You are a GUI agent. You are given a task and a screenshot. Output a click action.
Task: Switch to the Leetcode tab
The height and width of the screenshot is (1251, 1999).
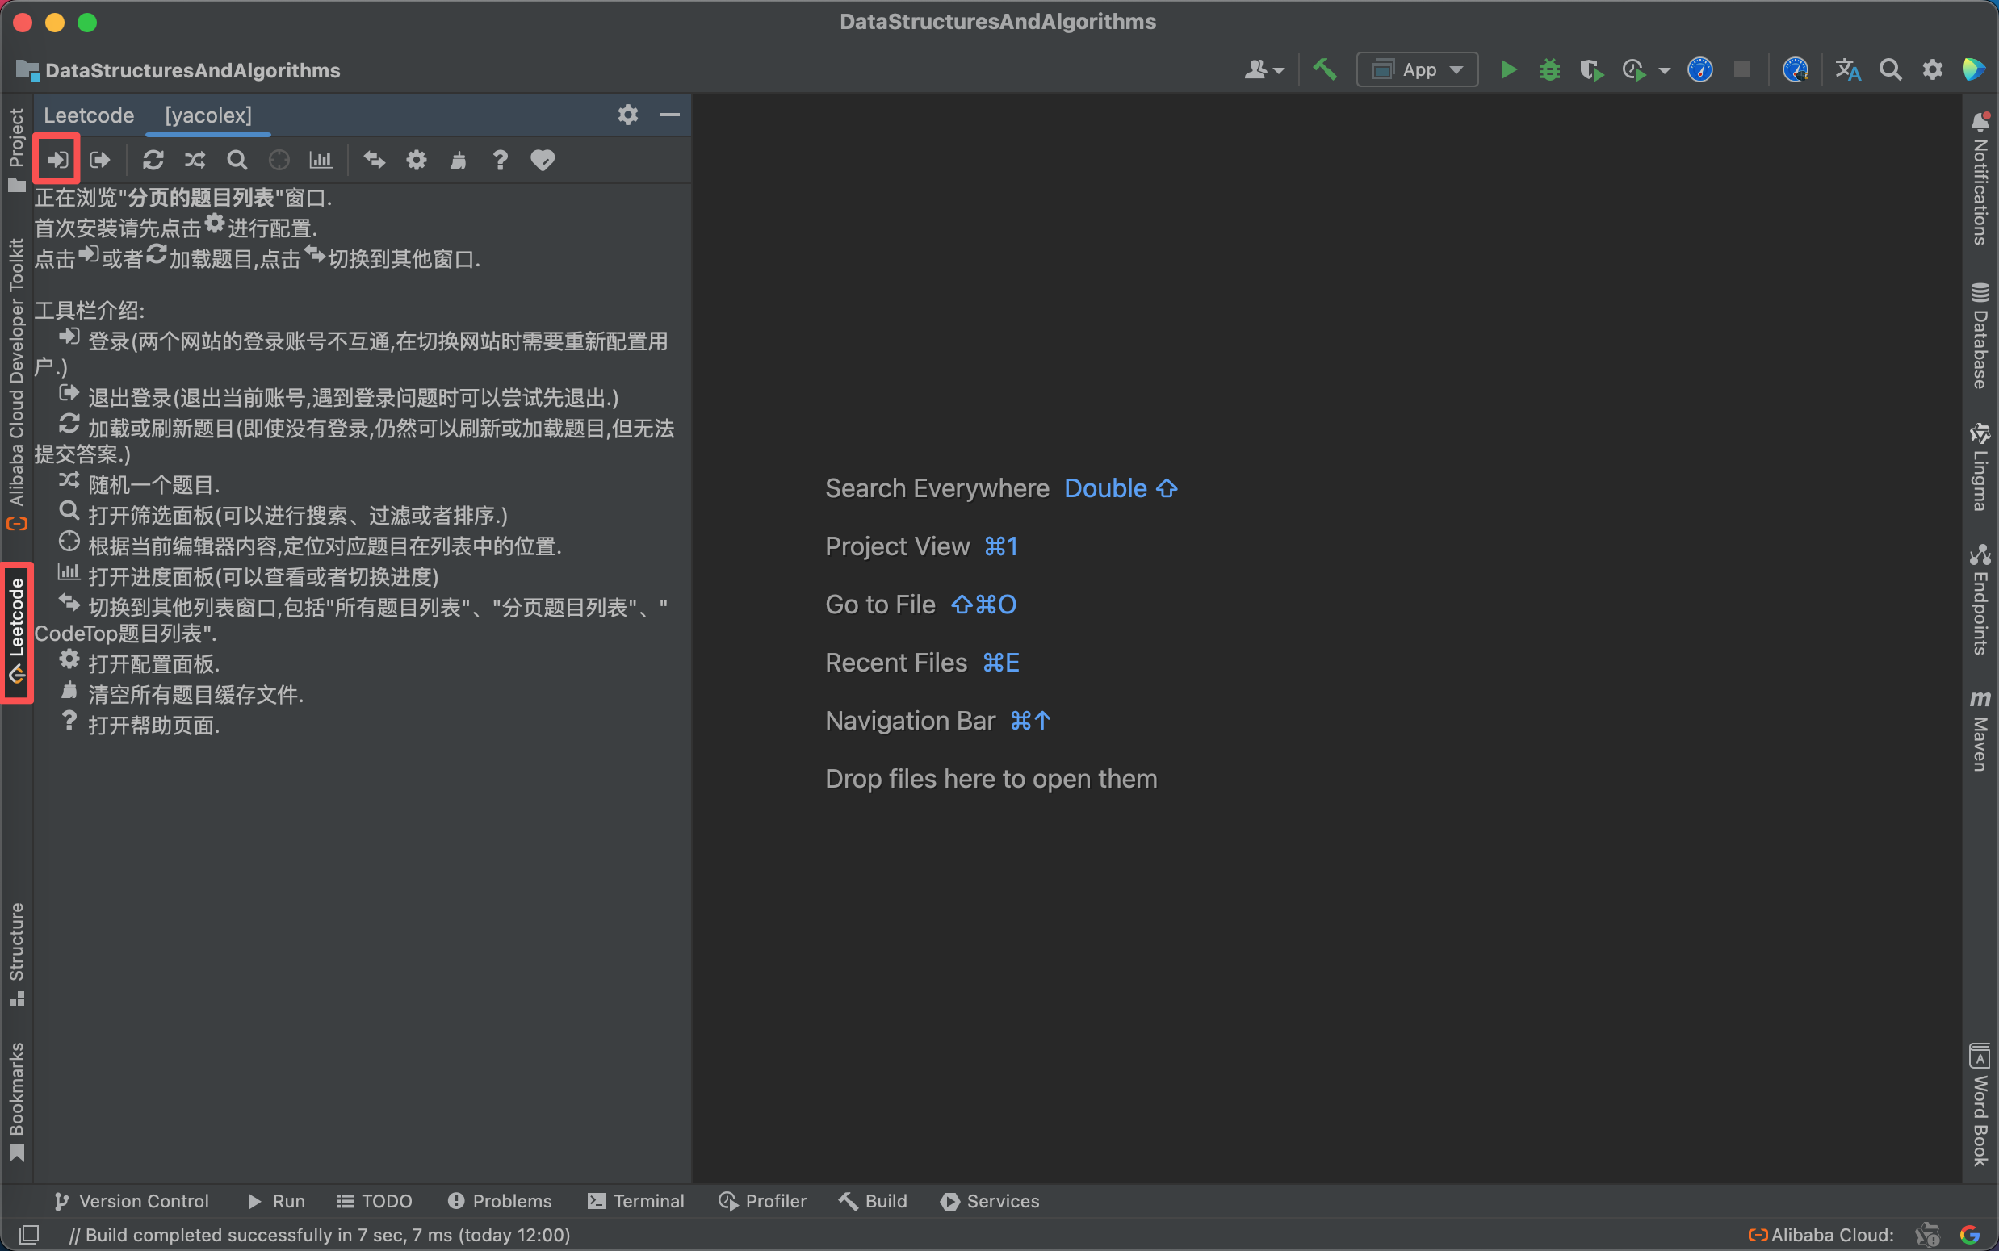(x=89, y=115)
